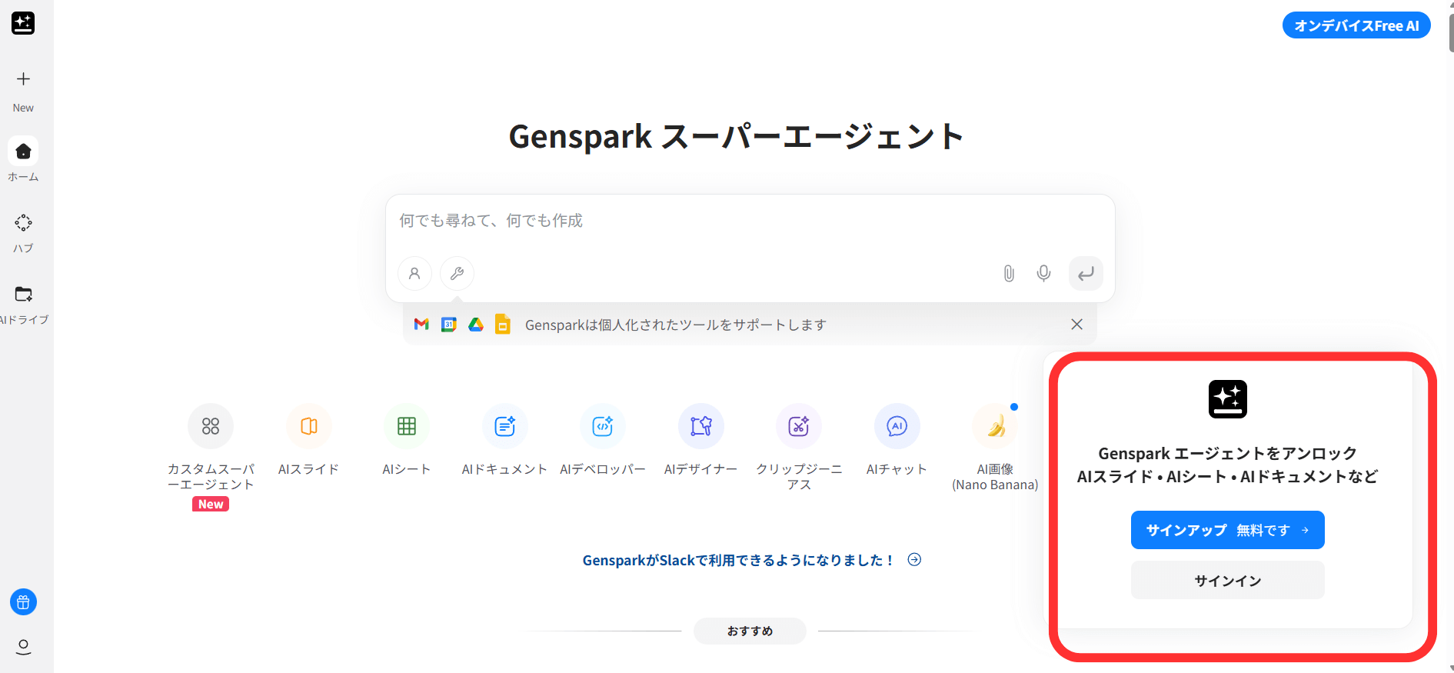Open AIドライブ in the sidebar

click(x=24, y=305)
